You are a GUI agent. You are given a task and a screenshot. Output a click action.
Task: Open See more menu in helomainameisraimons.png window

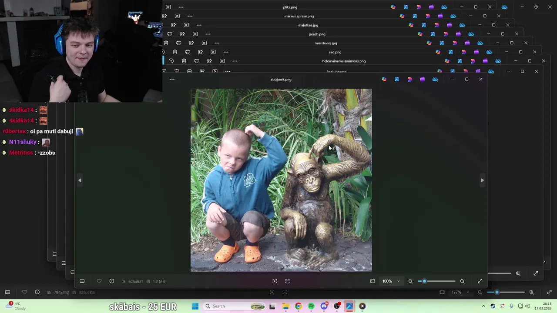(235, 61)
